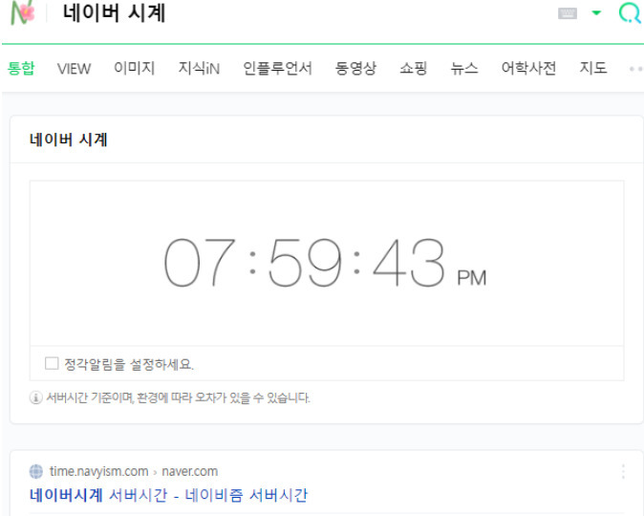Open the three-dot options for navyism result
Viewport: 644px width, 516px height.
(x=623, y=472)
